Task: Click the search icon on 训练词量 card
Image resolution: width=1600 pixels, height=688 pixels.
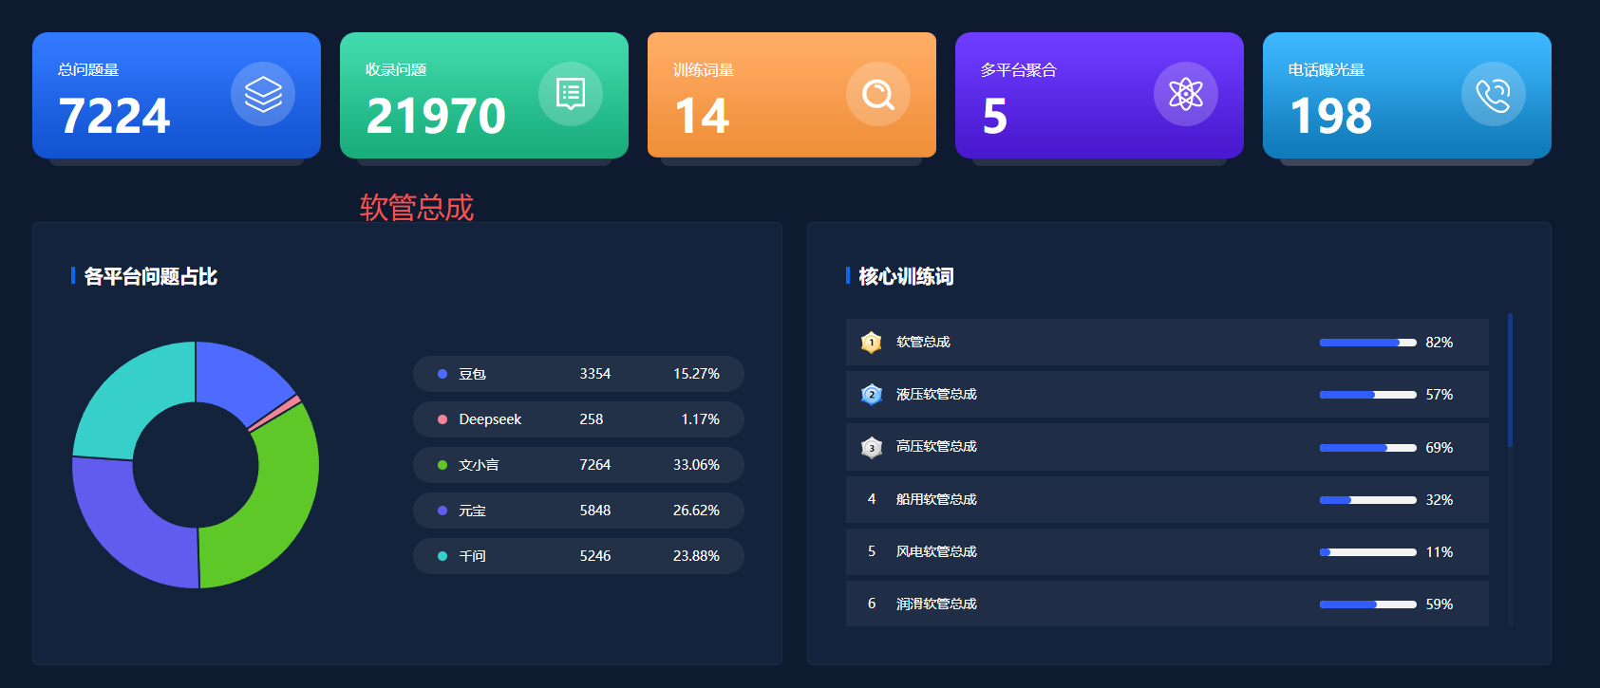Action: pyautogui.click(x=878, y=94)
